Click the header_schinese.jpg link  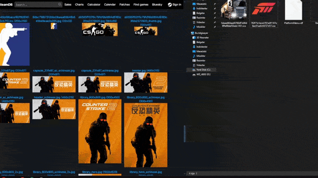(x=54, y=97)
